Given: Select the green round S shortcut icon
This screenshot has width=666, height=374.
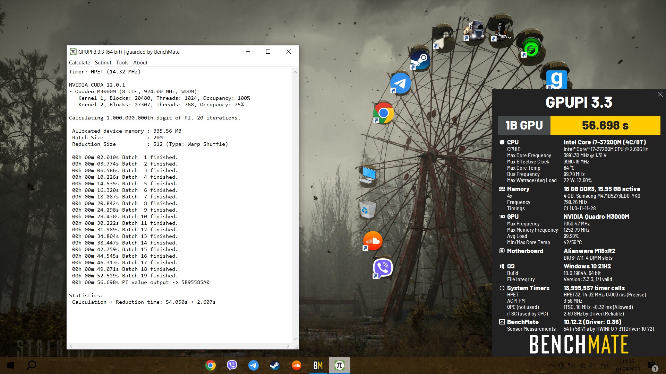Looking at the screenshot, I should coord(531,48).
